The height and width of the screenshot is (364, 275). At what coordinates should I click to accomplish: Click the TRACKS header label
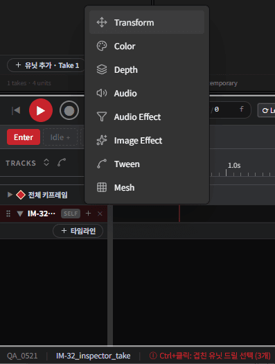[x=21, y=163]
